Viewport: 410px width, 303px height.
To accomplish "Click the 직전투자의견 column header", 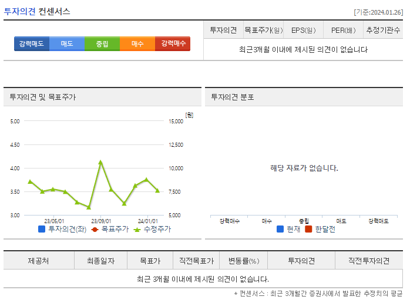I will pos(369,261).
